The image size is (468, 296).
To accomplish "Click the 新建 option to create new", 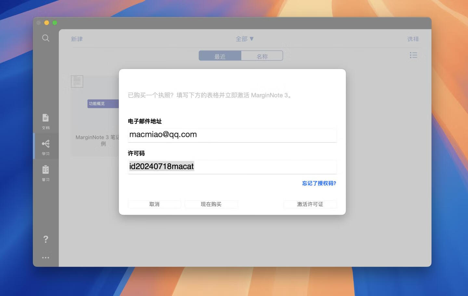I will (77, 39).
